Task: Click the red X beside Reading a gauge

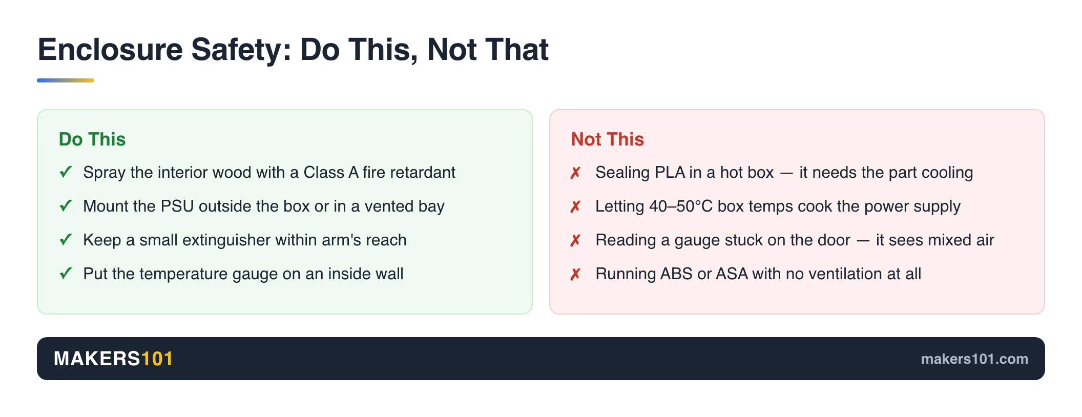Action: [x=575, y=240]
